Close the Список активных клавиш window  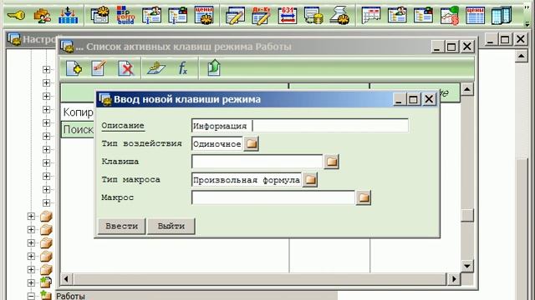(467, 47)
